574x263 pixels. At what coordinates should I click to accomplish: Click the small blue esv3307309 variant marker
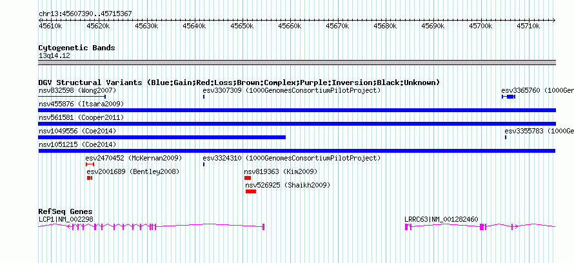[204, 97]
